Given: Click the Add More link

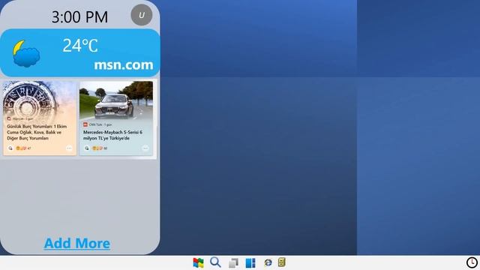Looking at the screenshot, I should click(x=77, y=243).
